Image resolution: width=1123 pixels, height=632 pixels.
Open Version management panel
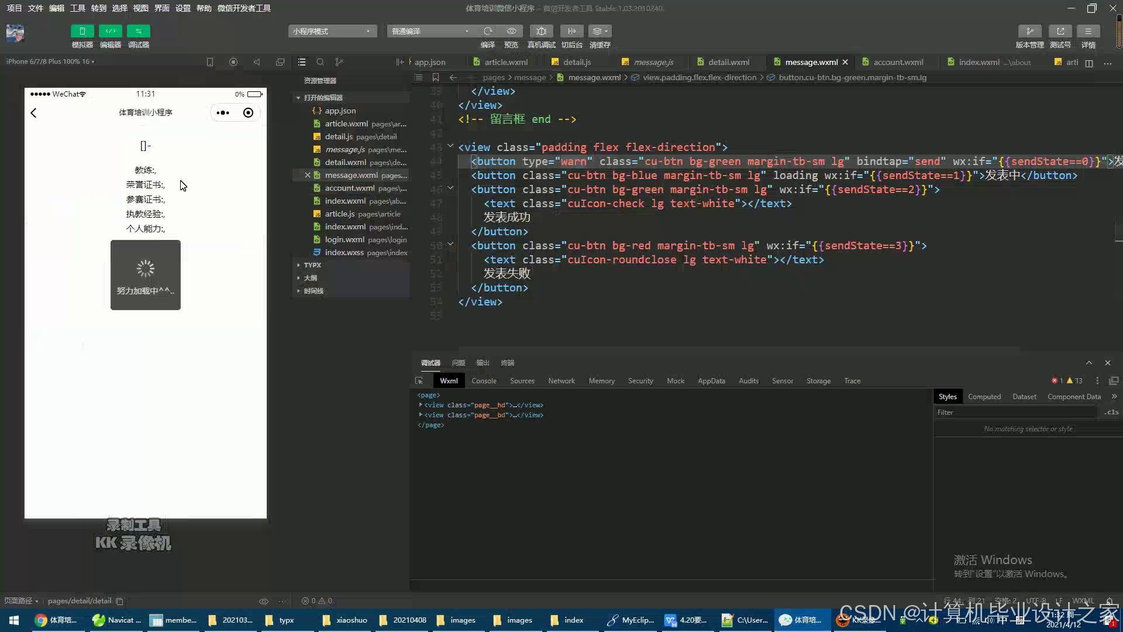click(1029, 31)
